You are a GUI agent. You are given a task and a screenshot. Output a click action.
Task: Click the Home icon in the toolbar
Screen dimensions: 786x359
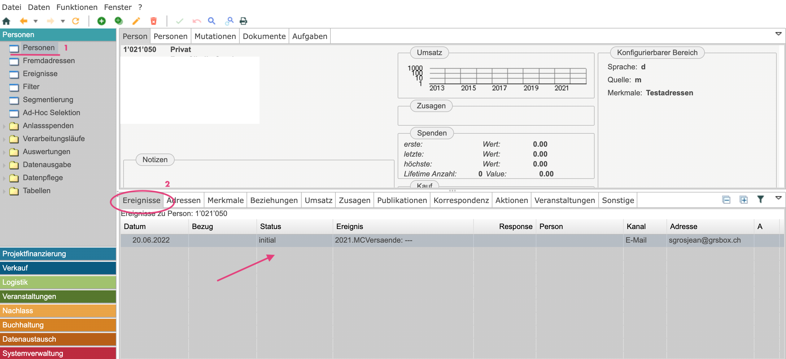pos(6,21)
